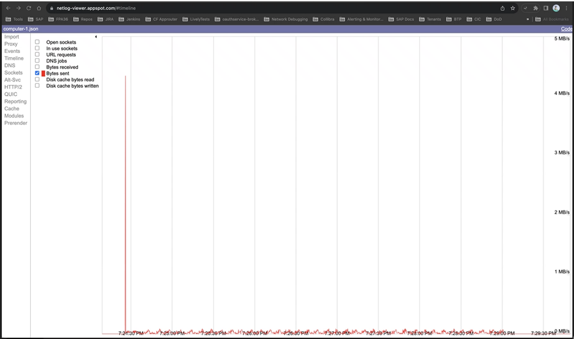Go back with the browser back arrow

(x=8, y=8)
